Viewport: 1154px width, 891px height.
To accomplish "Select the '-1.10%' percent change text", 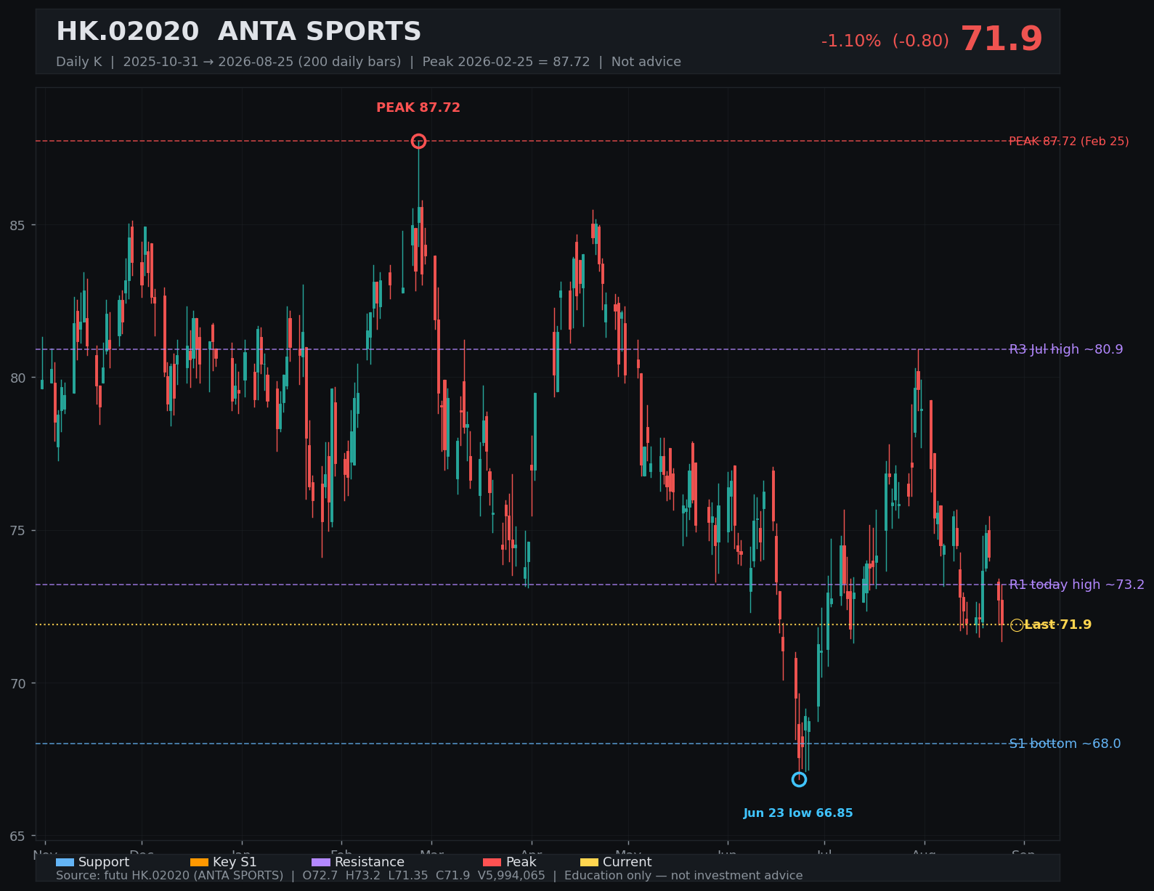I will pos(851,41).
